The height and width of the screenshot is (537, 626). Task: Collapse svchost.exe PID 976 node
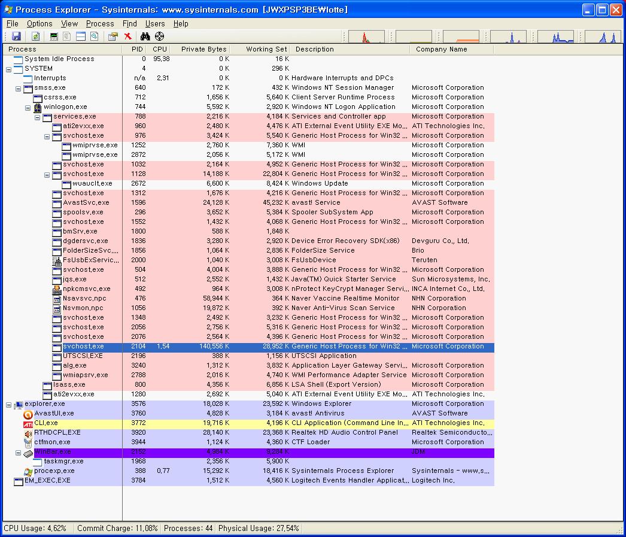click(47, 136)
